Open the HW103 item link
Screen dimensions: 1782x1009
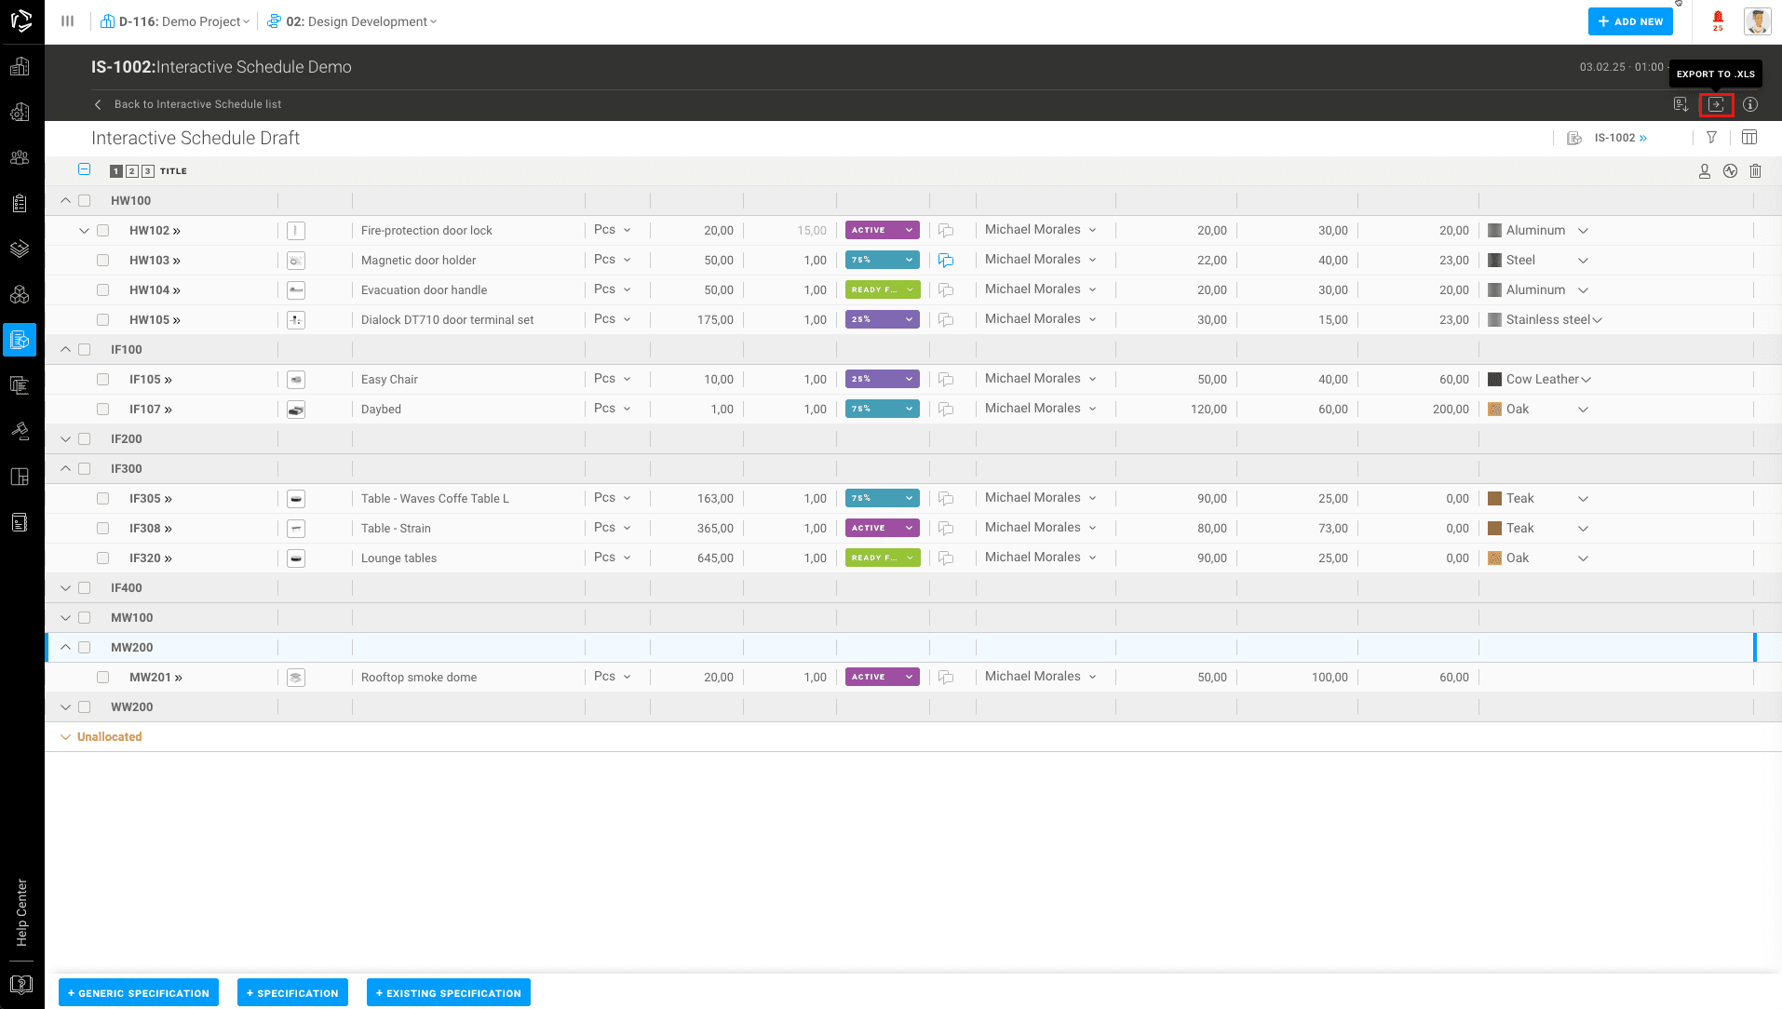[155, 261]
